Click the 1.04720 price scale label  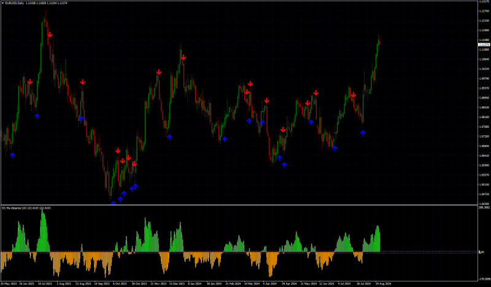pyautogui.click(x=484, y=194)
